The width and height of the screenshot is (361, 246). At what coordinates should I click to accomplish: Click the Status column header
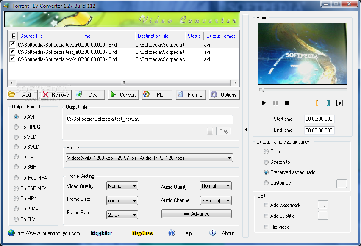pyautogui.click(x=194, y=36)
